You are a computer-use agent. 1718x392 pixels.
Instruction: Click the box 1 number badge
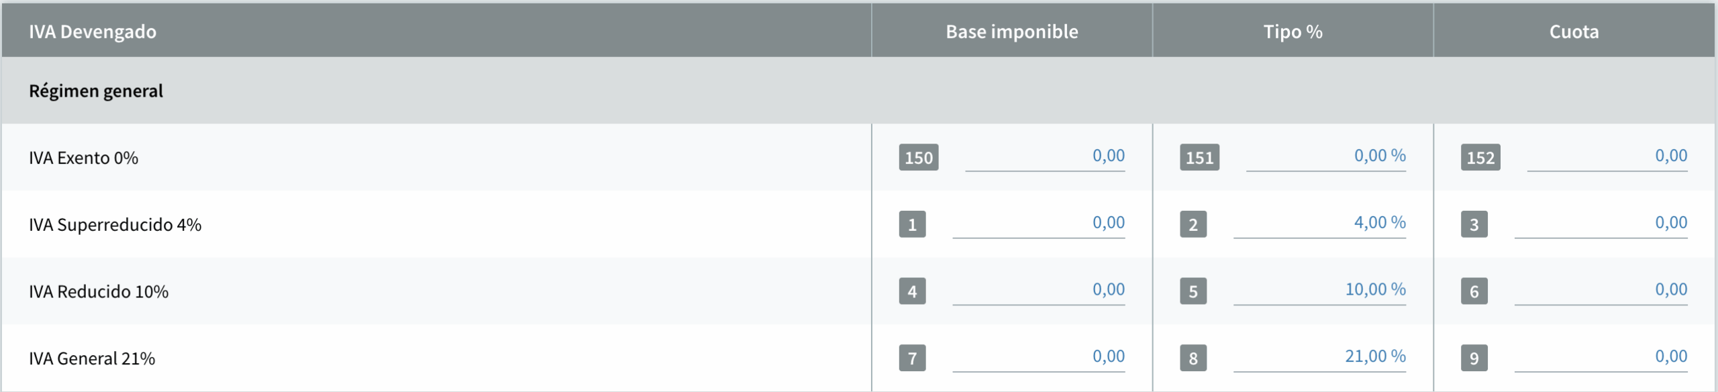tap(913, 224)
